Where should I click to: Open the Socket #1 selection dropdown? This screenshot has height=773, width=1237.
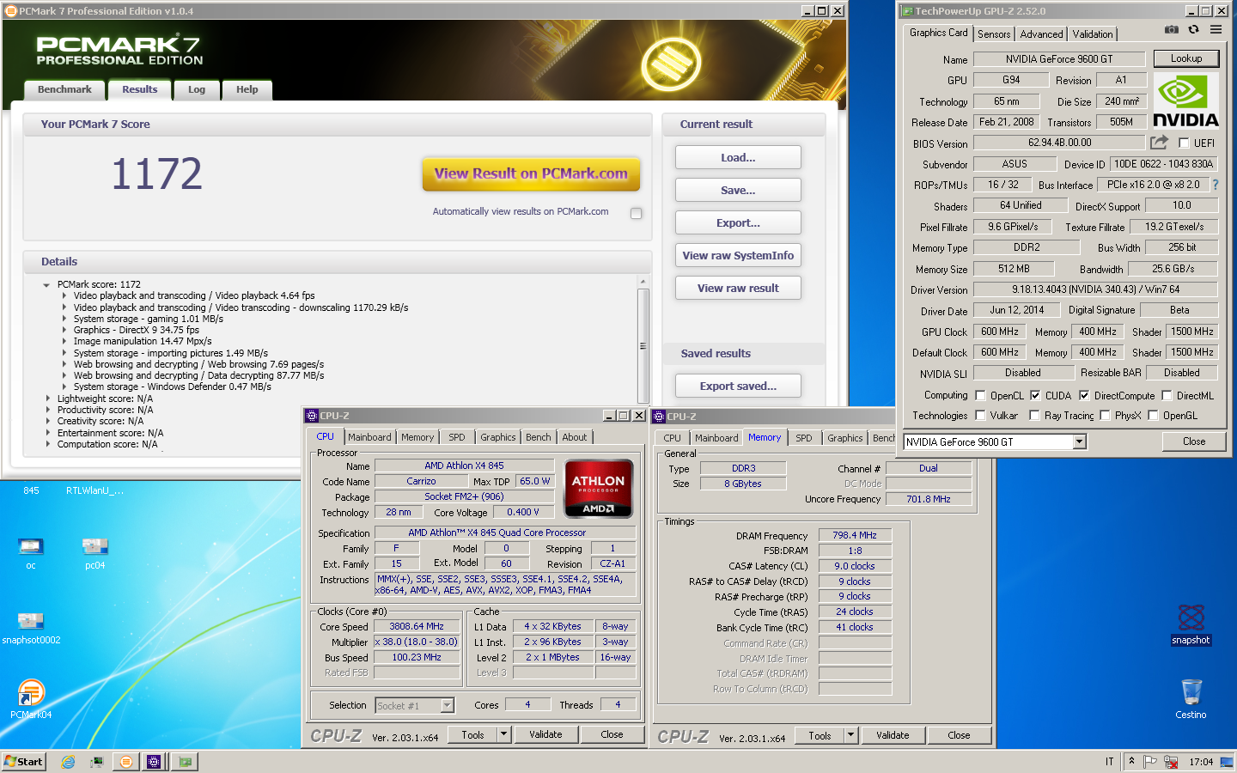[447, 705]
